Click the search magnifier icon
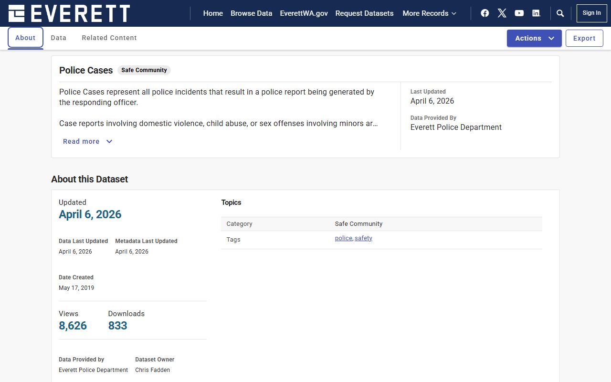Image resolution: width=611 pixels, height=382 pixels. (560, 13)
